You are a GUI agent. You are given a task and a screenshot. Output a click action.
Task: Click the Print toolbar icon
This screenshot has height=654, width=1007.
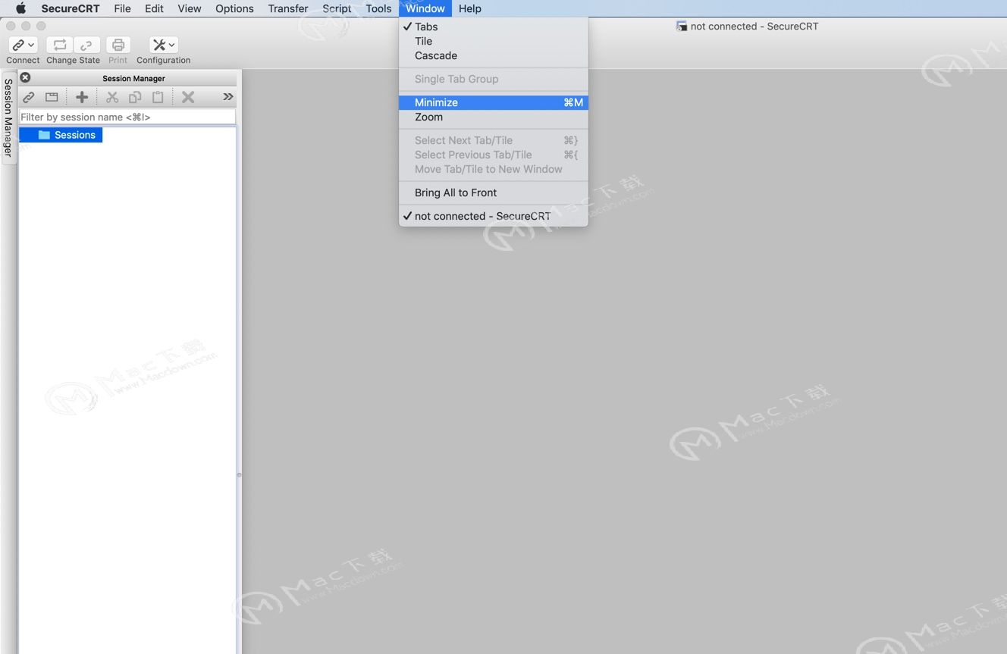[118, 45]
